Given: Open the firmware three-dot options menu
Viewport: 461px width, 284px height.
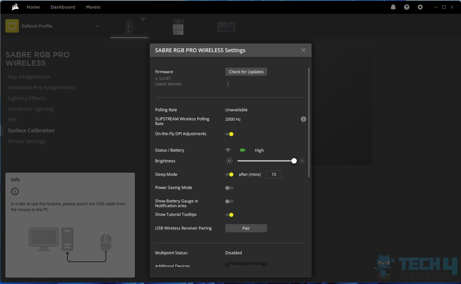Looking at the screenshot, I should (228, 84).
